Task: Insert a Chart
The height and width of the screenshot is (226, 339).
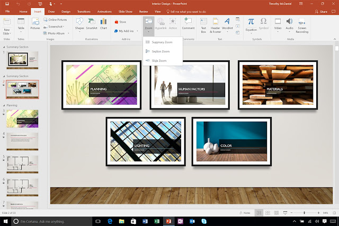Action: pos(103,24)
